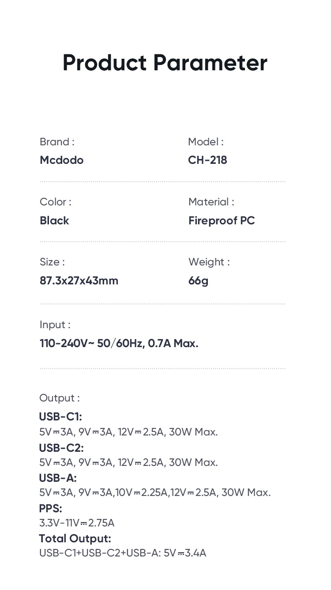Select the 87.3x27x43mm size value

[79, 280]
